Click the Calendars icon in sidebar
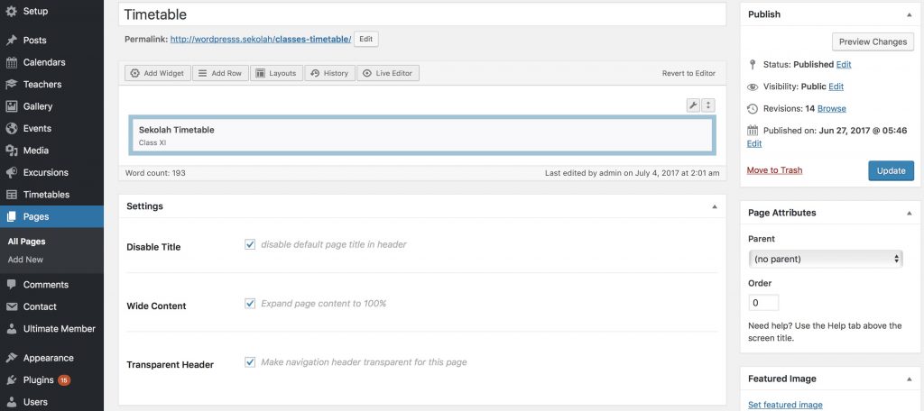The width and height of the screenshot is (924, 411). (11, 62)
